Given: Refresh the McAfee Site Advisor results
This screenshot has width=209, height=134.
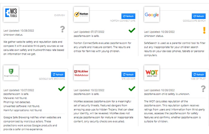Looking at the screenshot, I should pyautogui.click(x=128, y=74).
